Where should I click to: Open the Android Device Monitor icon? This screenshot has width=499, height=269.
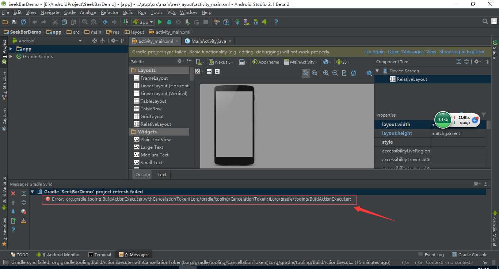265,22
